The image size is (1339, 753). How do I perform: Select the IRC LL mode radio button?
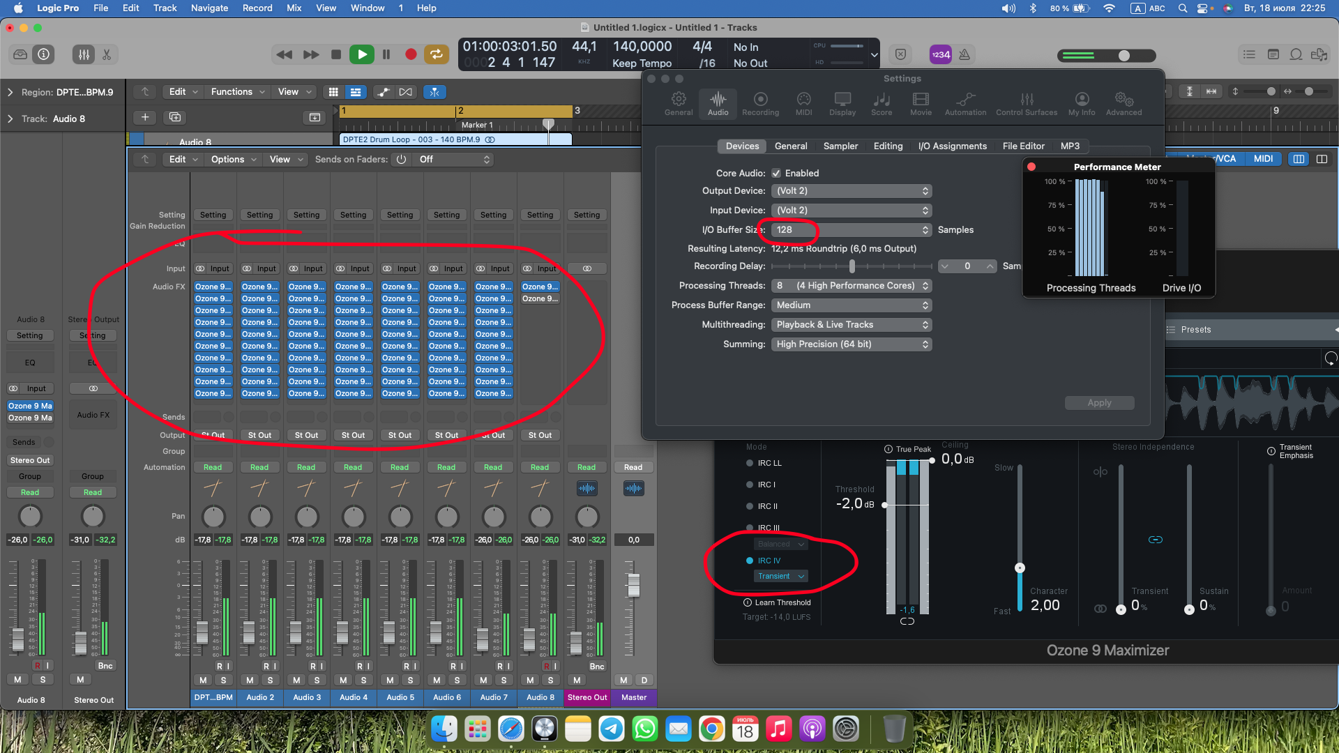point(750,463)
